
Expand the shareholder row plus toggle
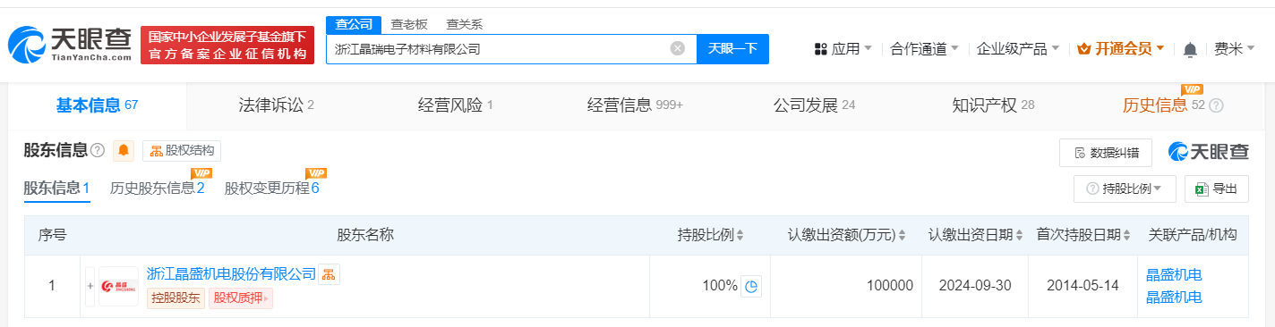coord(90,286)
